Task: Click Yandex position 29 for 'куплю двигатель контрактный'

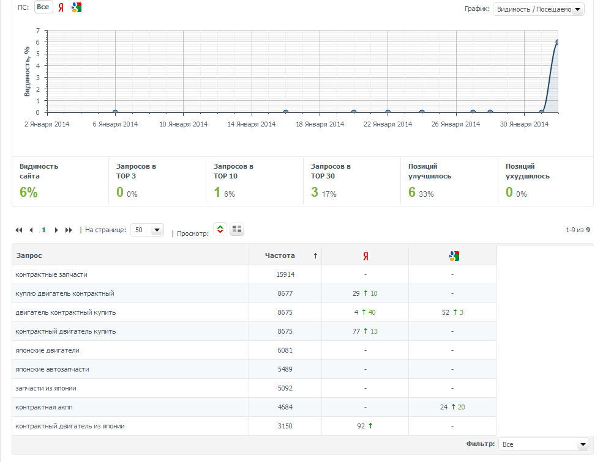Action: click(x=356, y=293)
